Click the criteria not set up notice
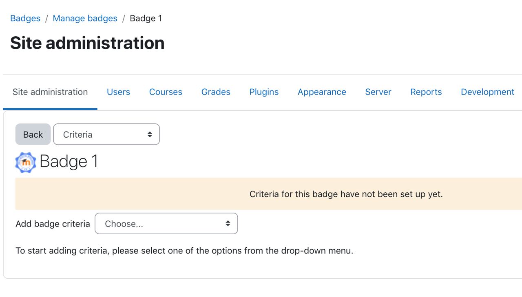Viewport: 522px width, 297px height. 346,194
